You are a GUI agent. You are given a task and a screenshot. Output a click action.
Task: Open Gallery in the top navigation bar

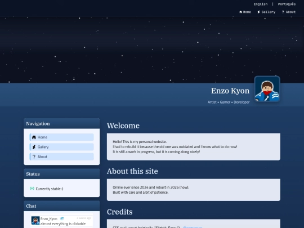point(266,12)
